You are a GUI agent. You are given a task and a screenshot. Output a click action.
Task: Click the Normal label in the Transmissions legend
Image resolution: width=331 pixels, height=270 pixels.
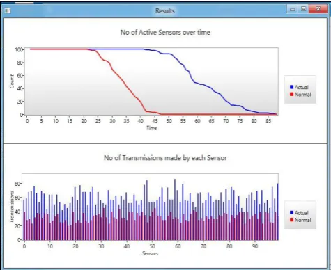[x=302, y=220]
